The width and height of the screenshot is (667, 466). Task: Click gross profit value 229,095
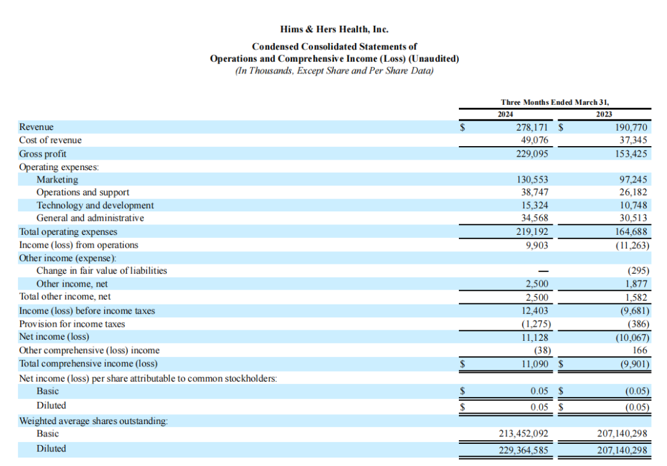pyautogui.click(x=532, y=153)
